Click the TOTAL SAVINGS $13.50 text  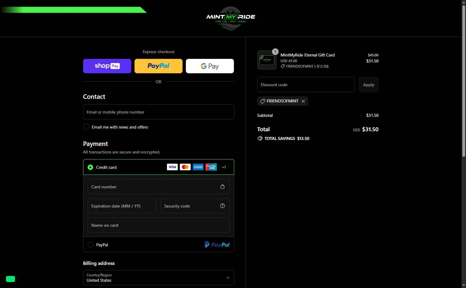click(287, 138)
